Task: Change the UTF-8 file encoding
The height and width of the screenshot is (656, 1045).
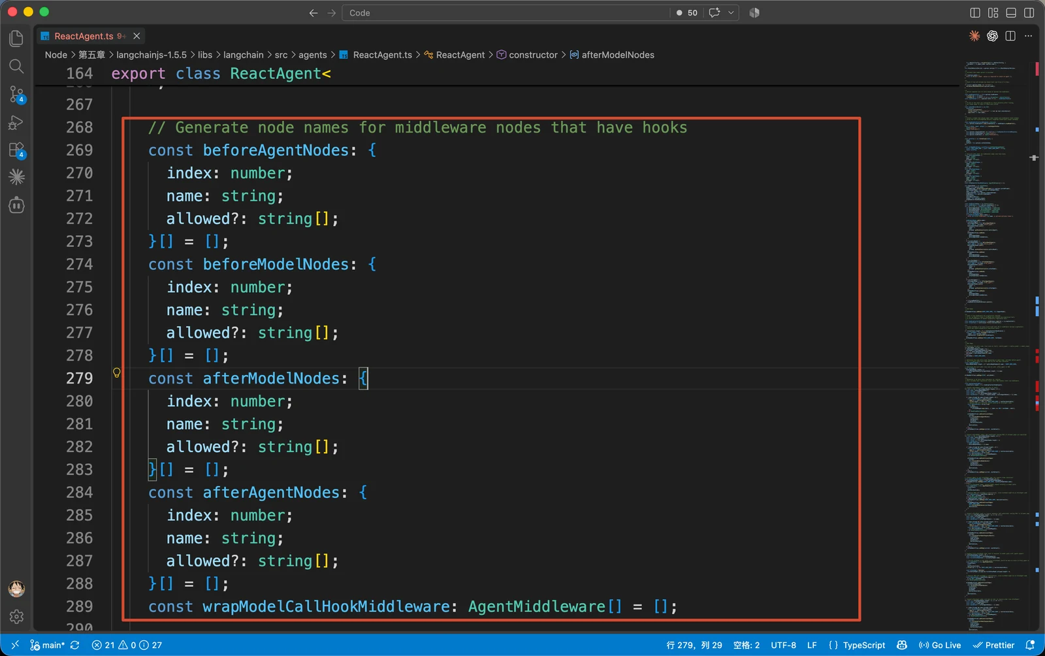Action: click(783, 645)
